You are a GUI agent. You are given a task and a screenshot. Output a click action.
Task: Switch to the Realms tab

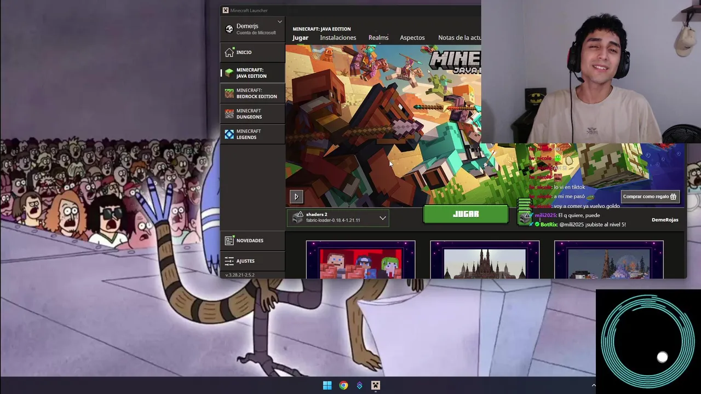click(378, 38)
